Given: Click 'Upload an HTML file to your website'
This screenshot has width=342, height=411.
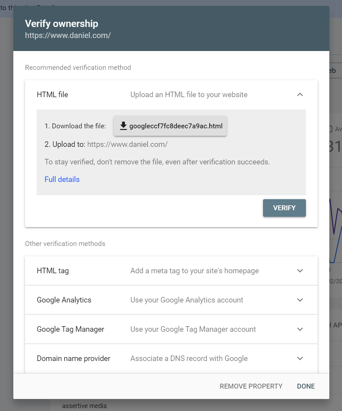Looking at the screenshot, I should [x=189, y=95].
